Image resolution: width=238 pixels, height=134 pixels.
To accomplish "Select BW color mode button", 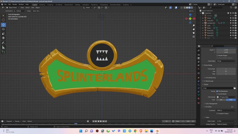I will (x=221, y=100).
